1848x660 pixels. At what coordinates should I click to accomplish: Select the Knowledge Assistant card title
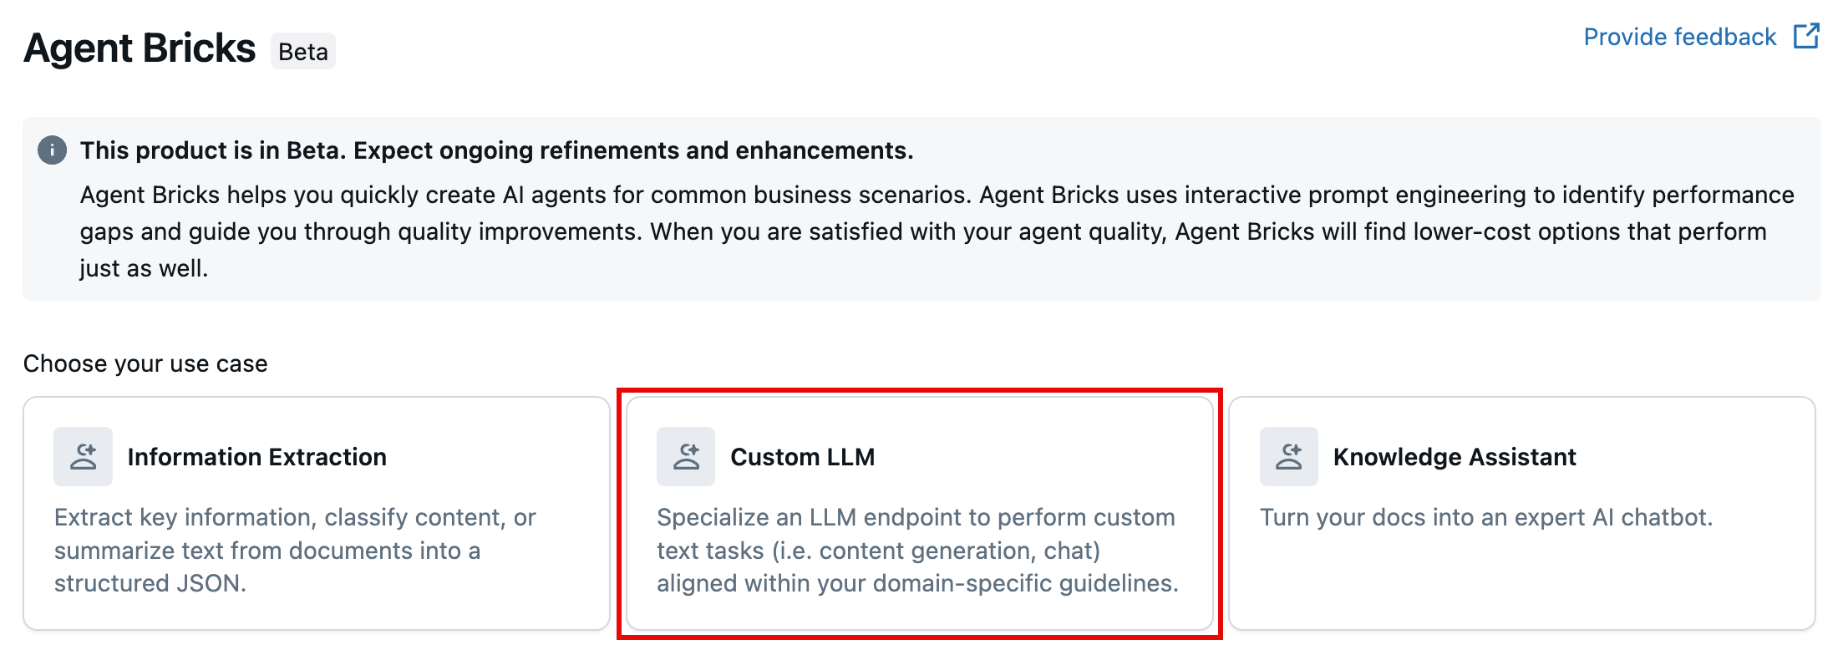click(x=1454, y=457)
